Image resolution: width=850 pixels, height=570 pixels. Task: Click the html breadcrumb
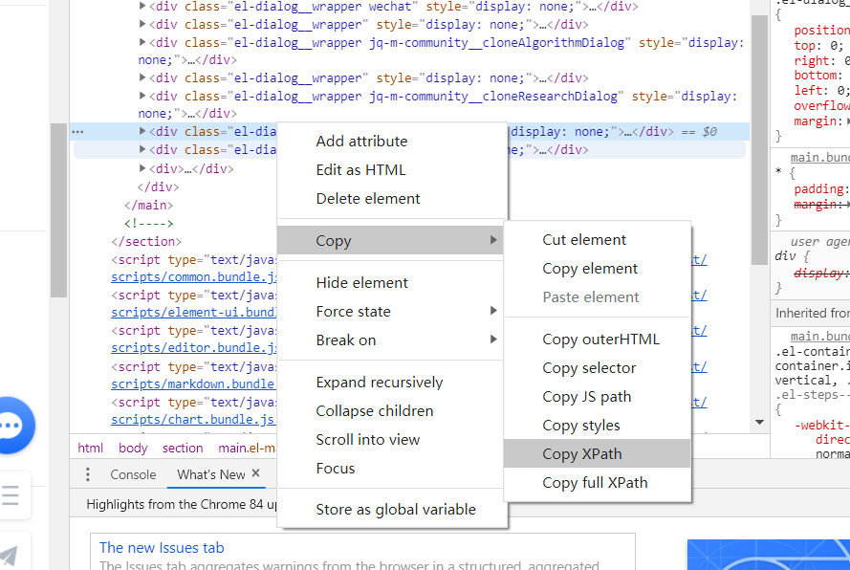pos(90,448)
